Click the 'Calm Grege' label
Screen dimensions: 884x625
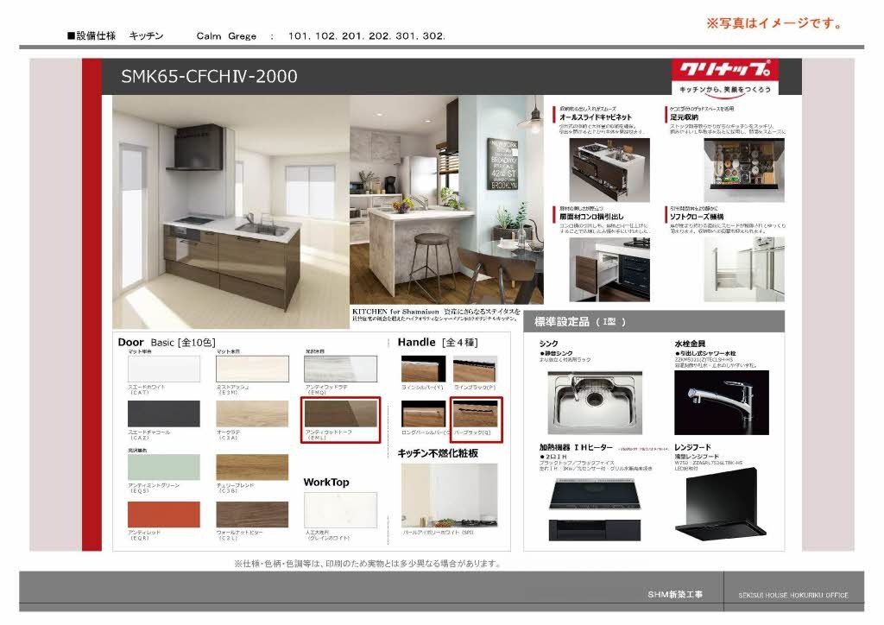point(226,36)
